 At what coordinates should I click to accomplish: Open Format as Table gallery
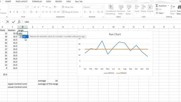121,10
